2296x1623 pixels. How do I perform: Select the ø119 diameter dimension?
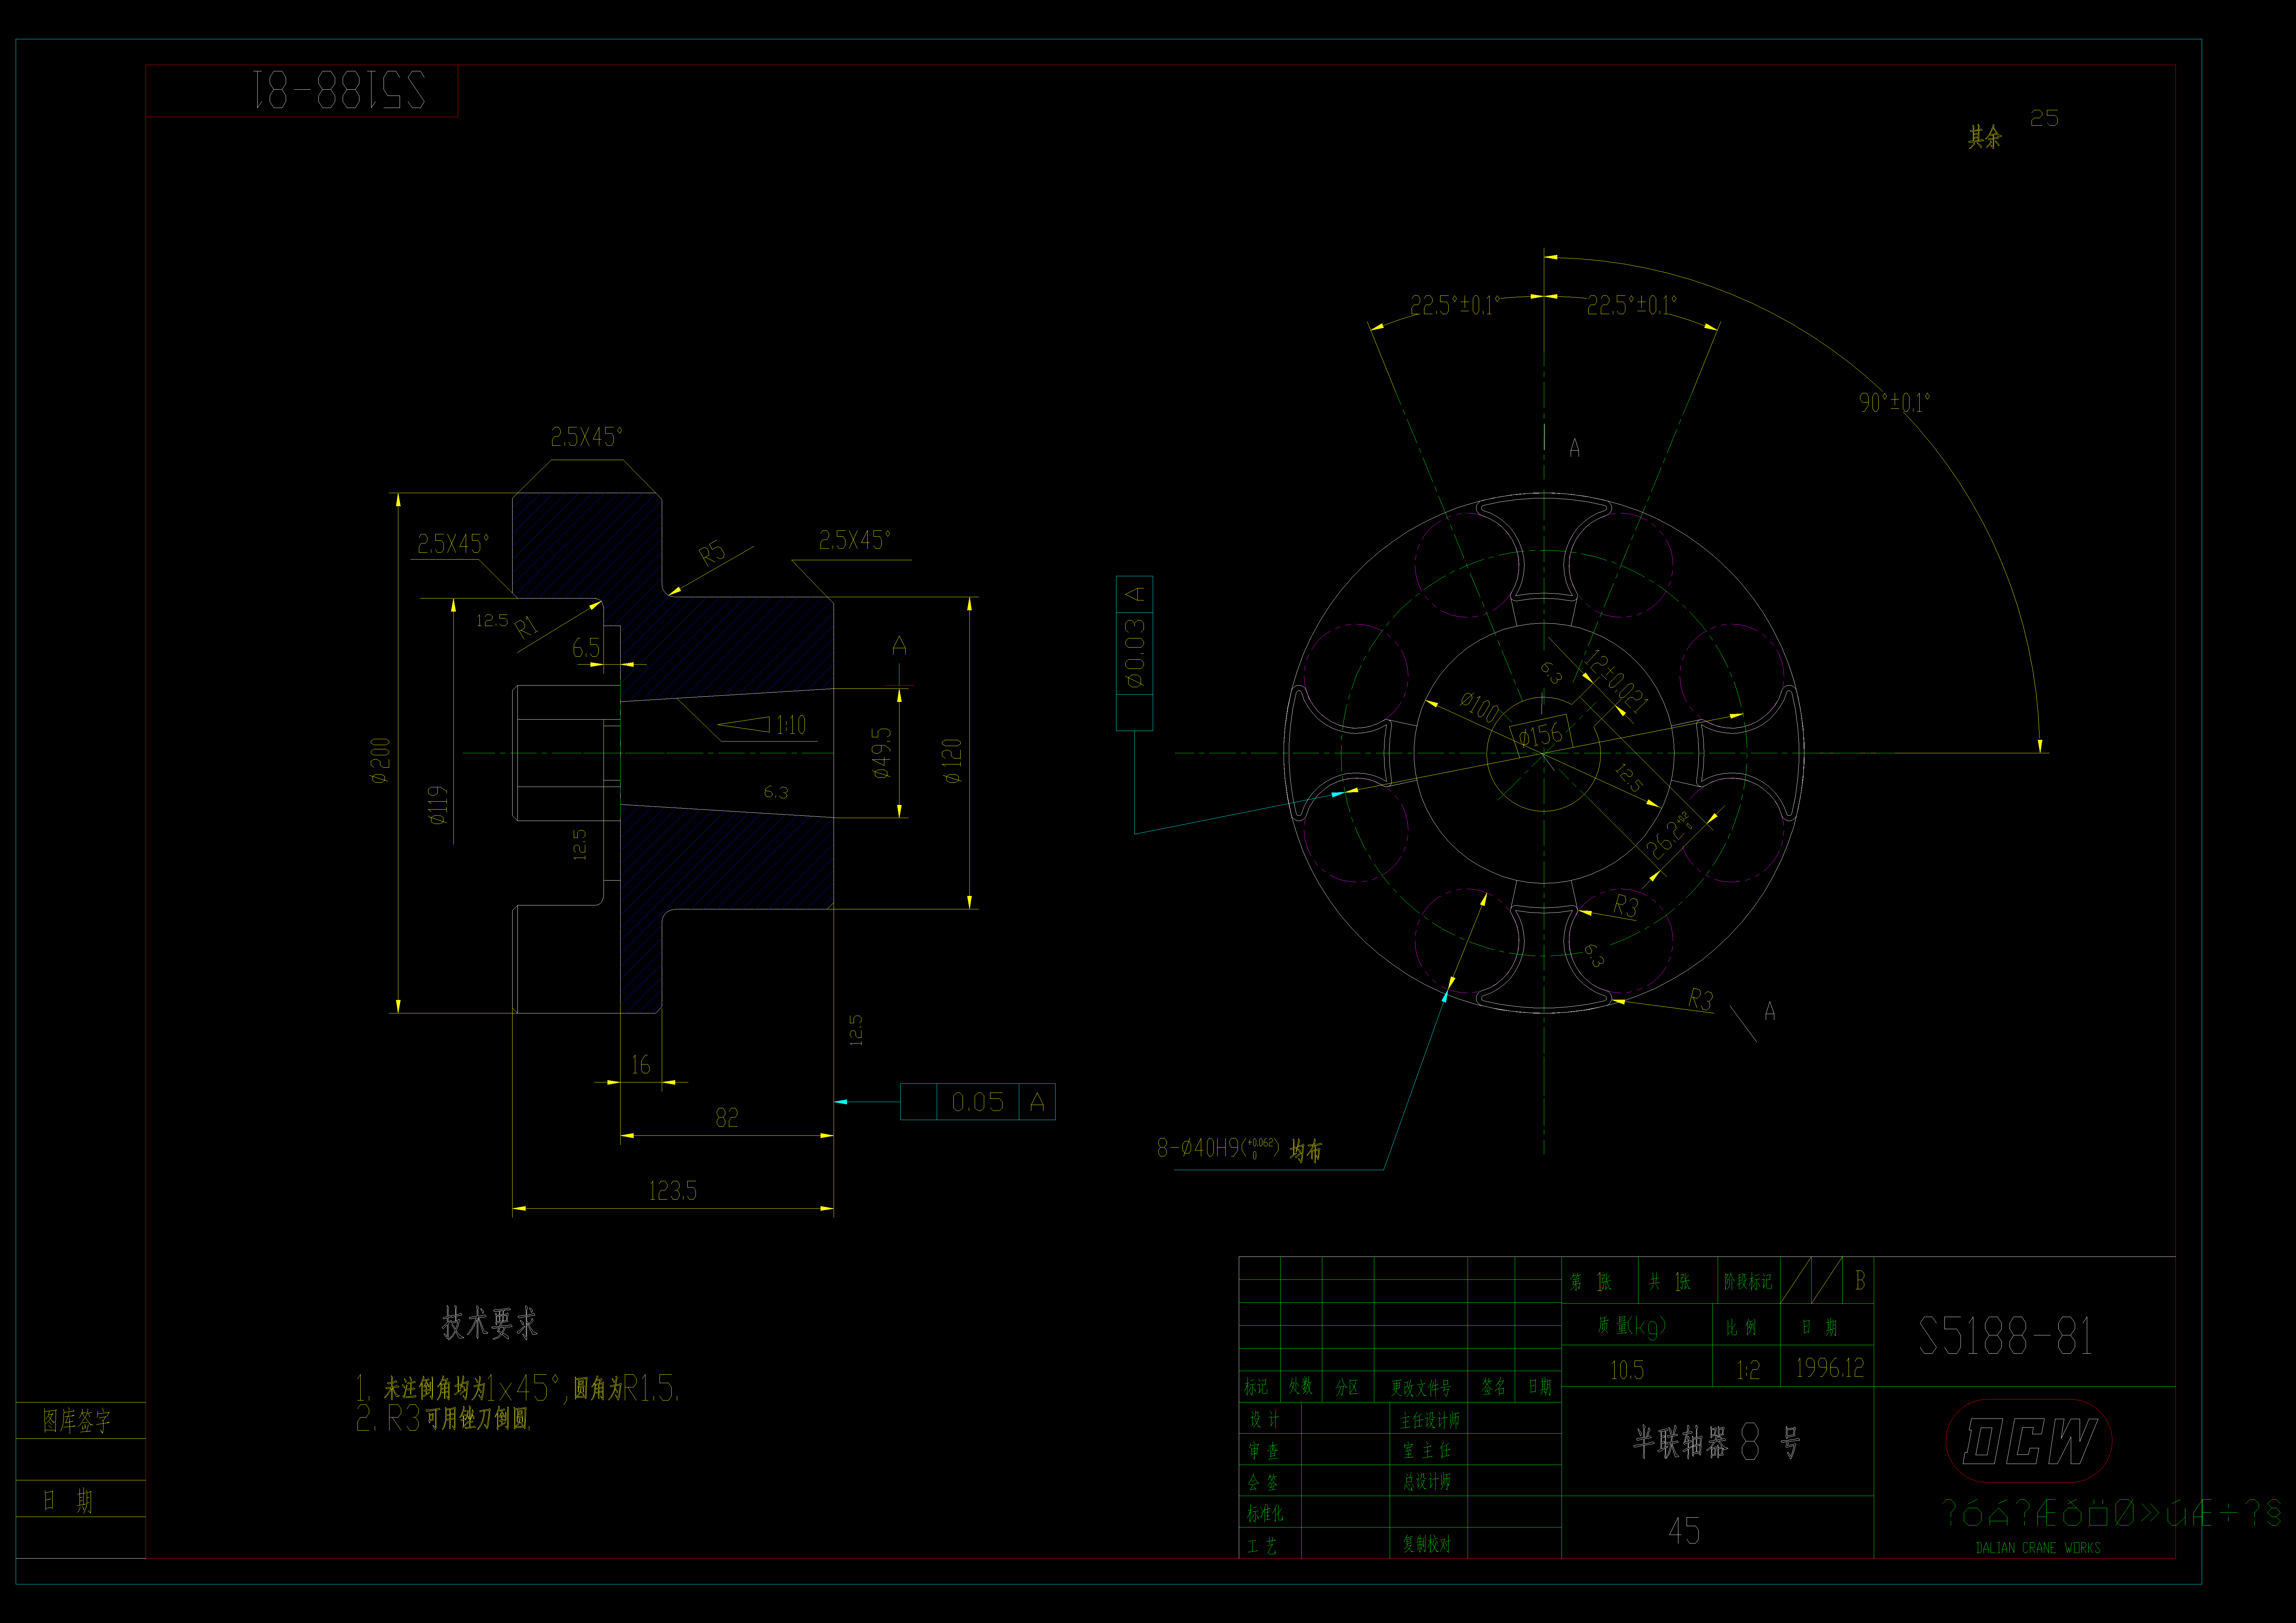438,805
